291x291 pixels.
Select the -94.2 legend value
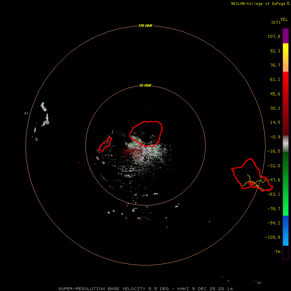click(274, 223)
